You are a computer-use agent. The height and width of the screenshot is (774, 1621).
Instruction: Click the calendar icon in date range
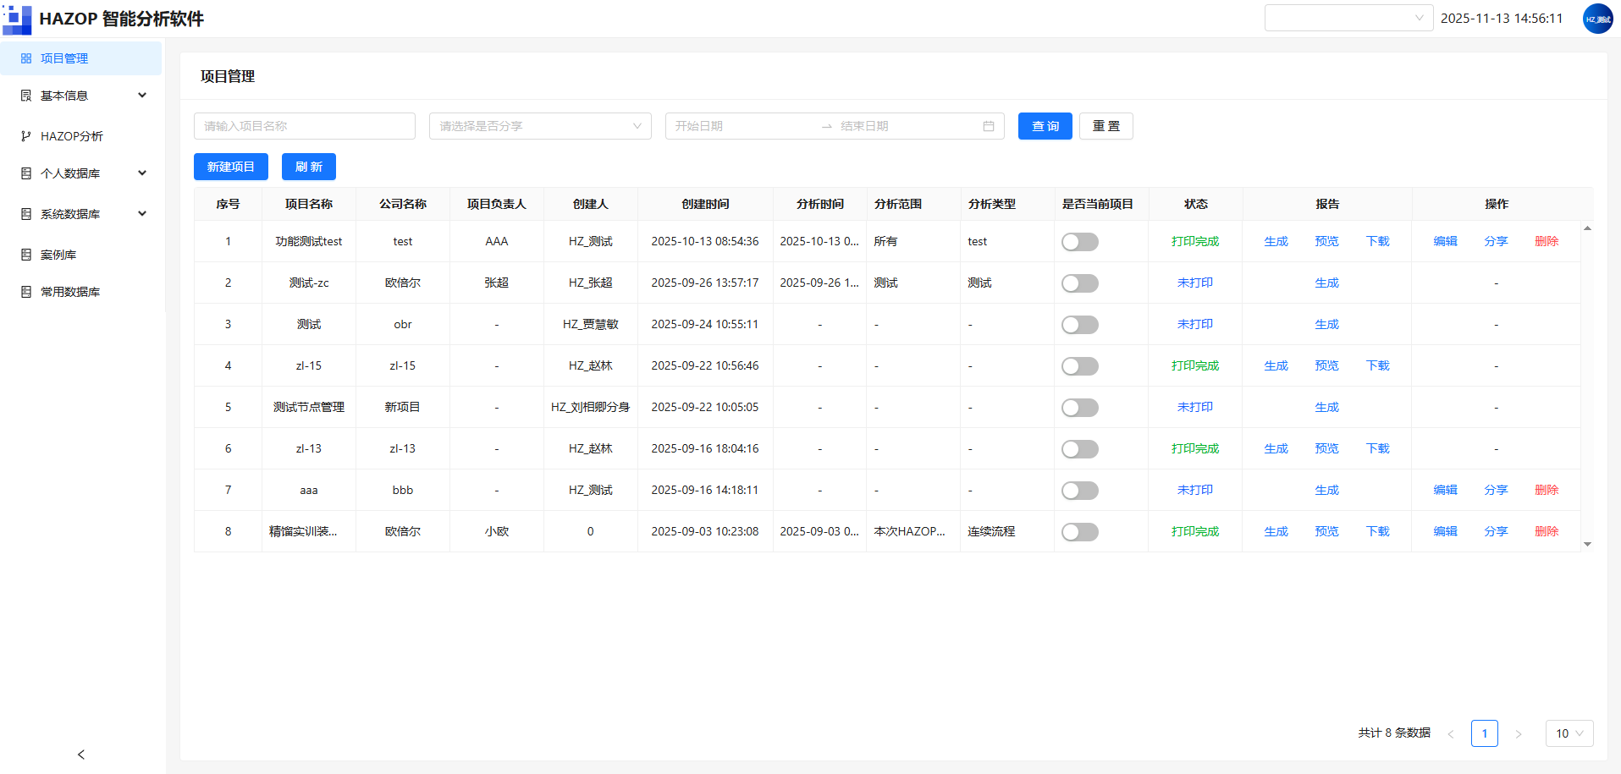tap(988, 126)
